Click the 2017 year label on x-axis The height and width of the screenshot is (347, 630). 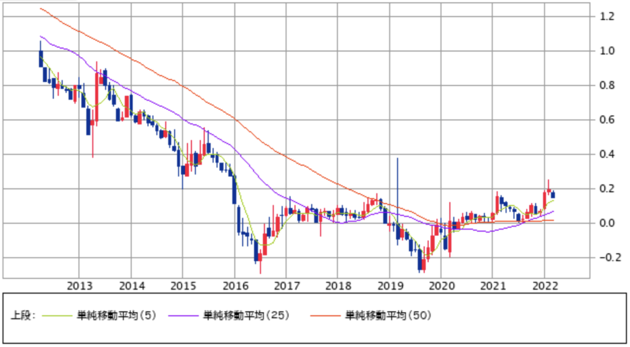pos(285,286)
